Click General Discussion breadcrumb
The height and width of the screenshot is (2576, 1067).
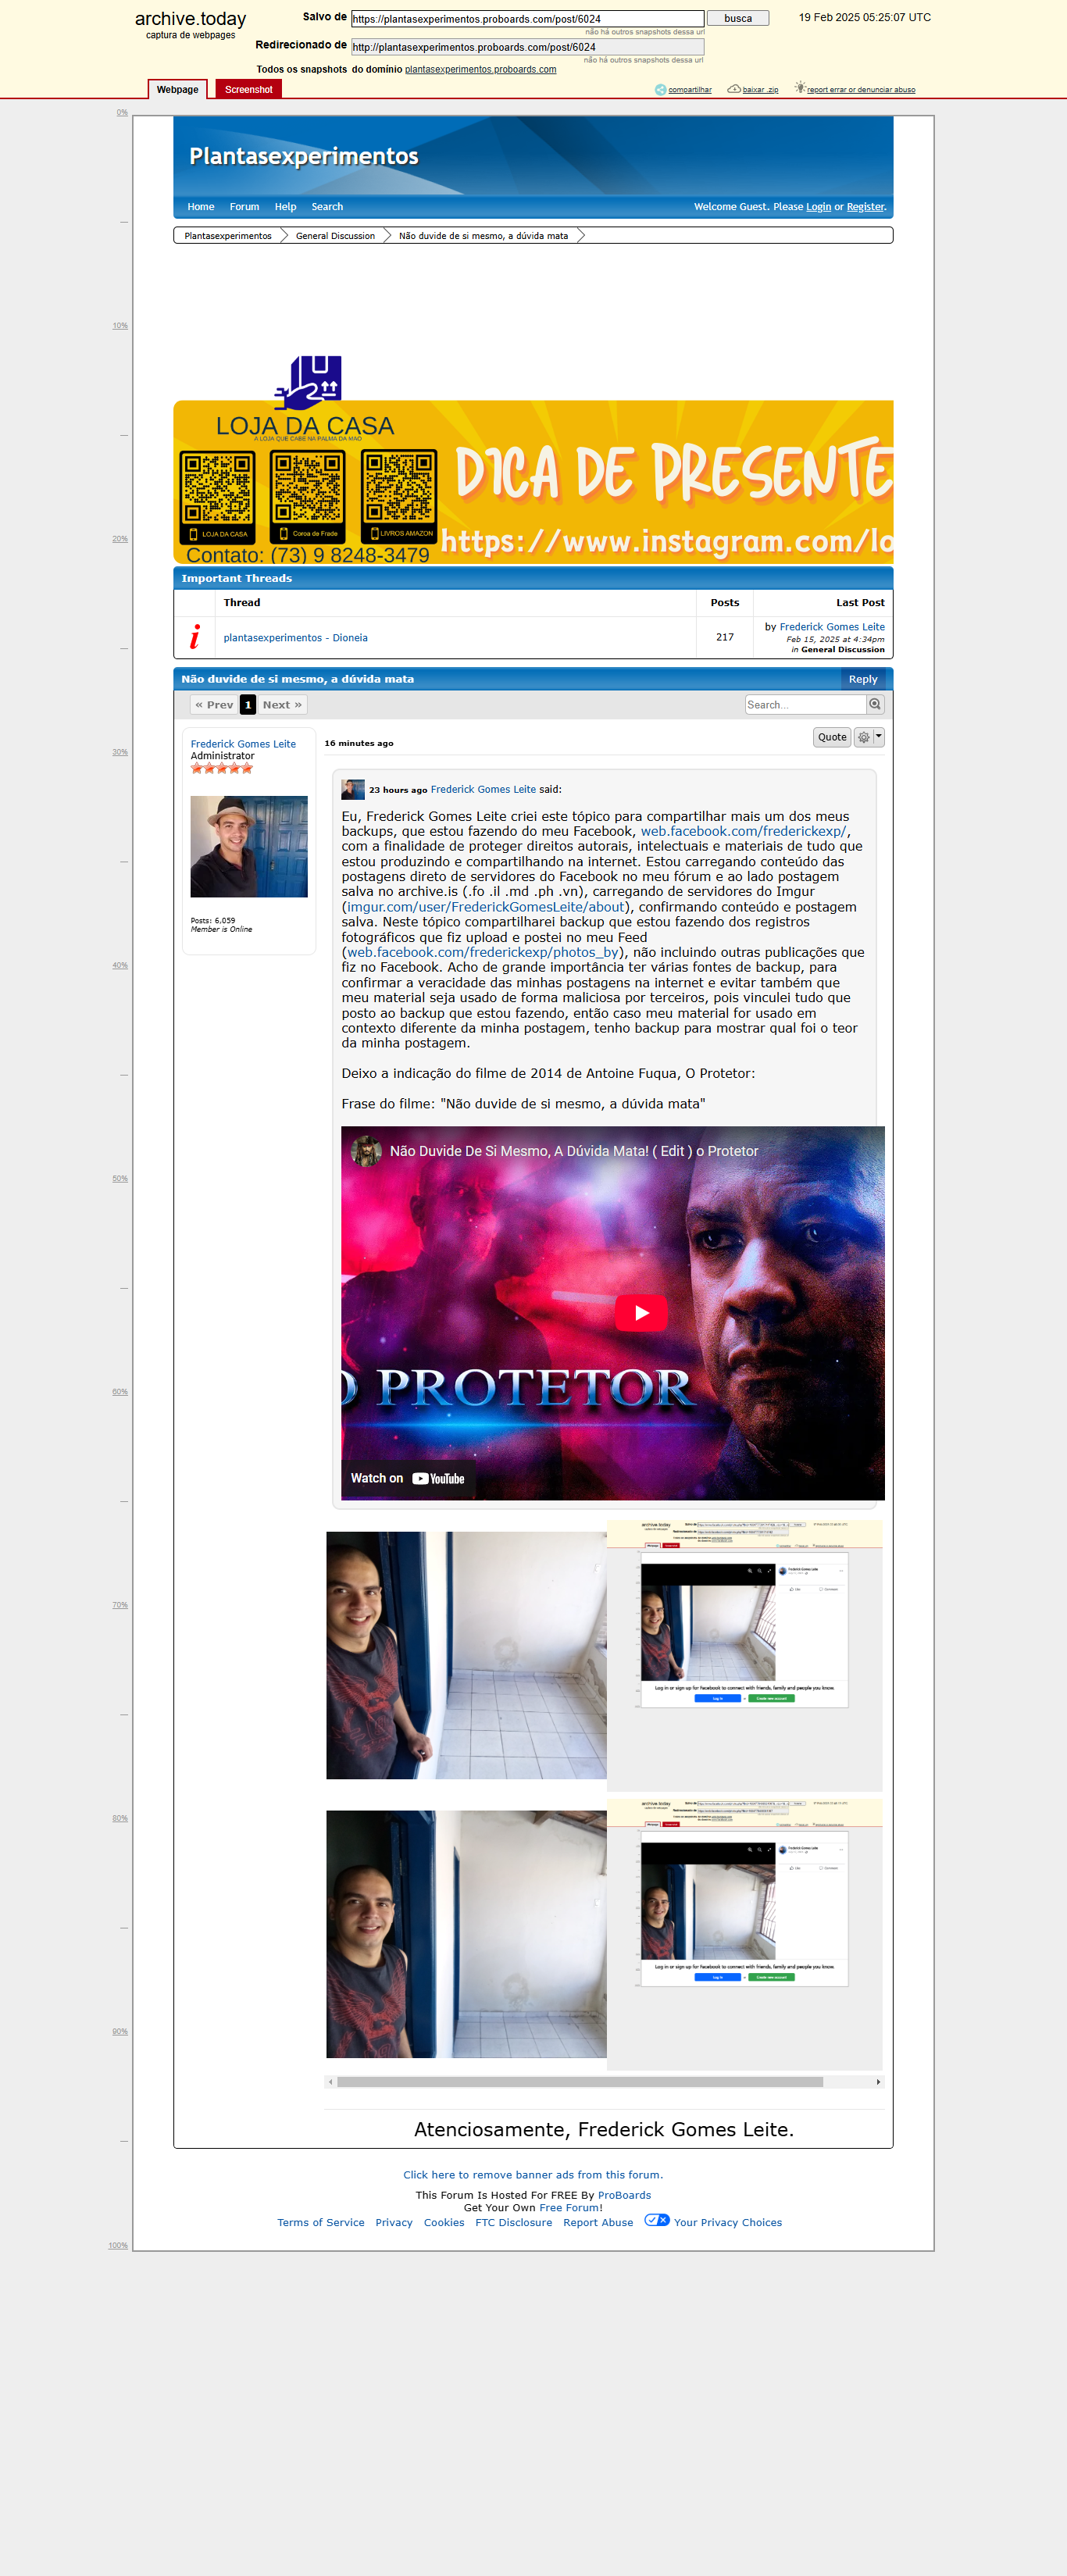(335, 236)
